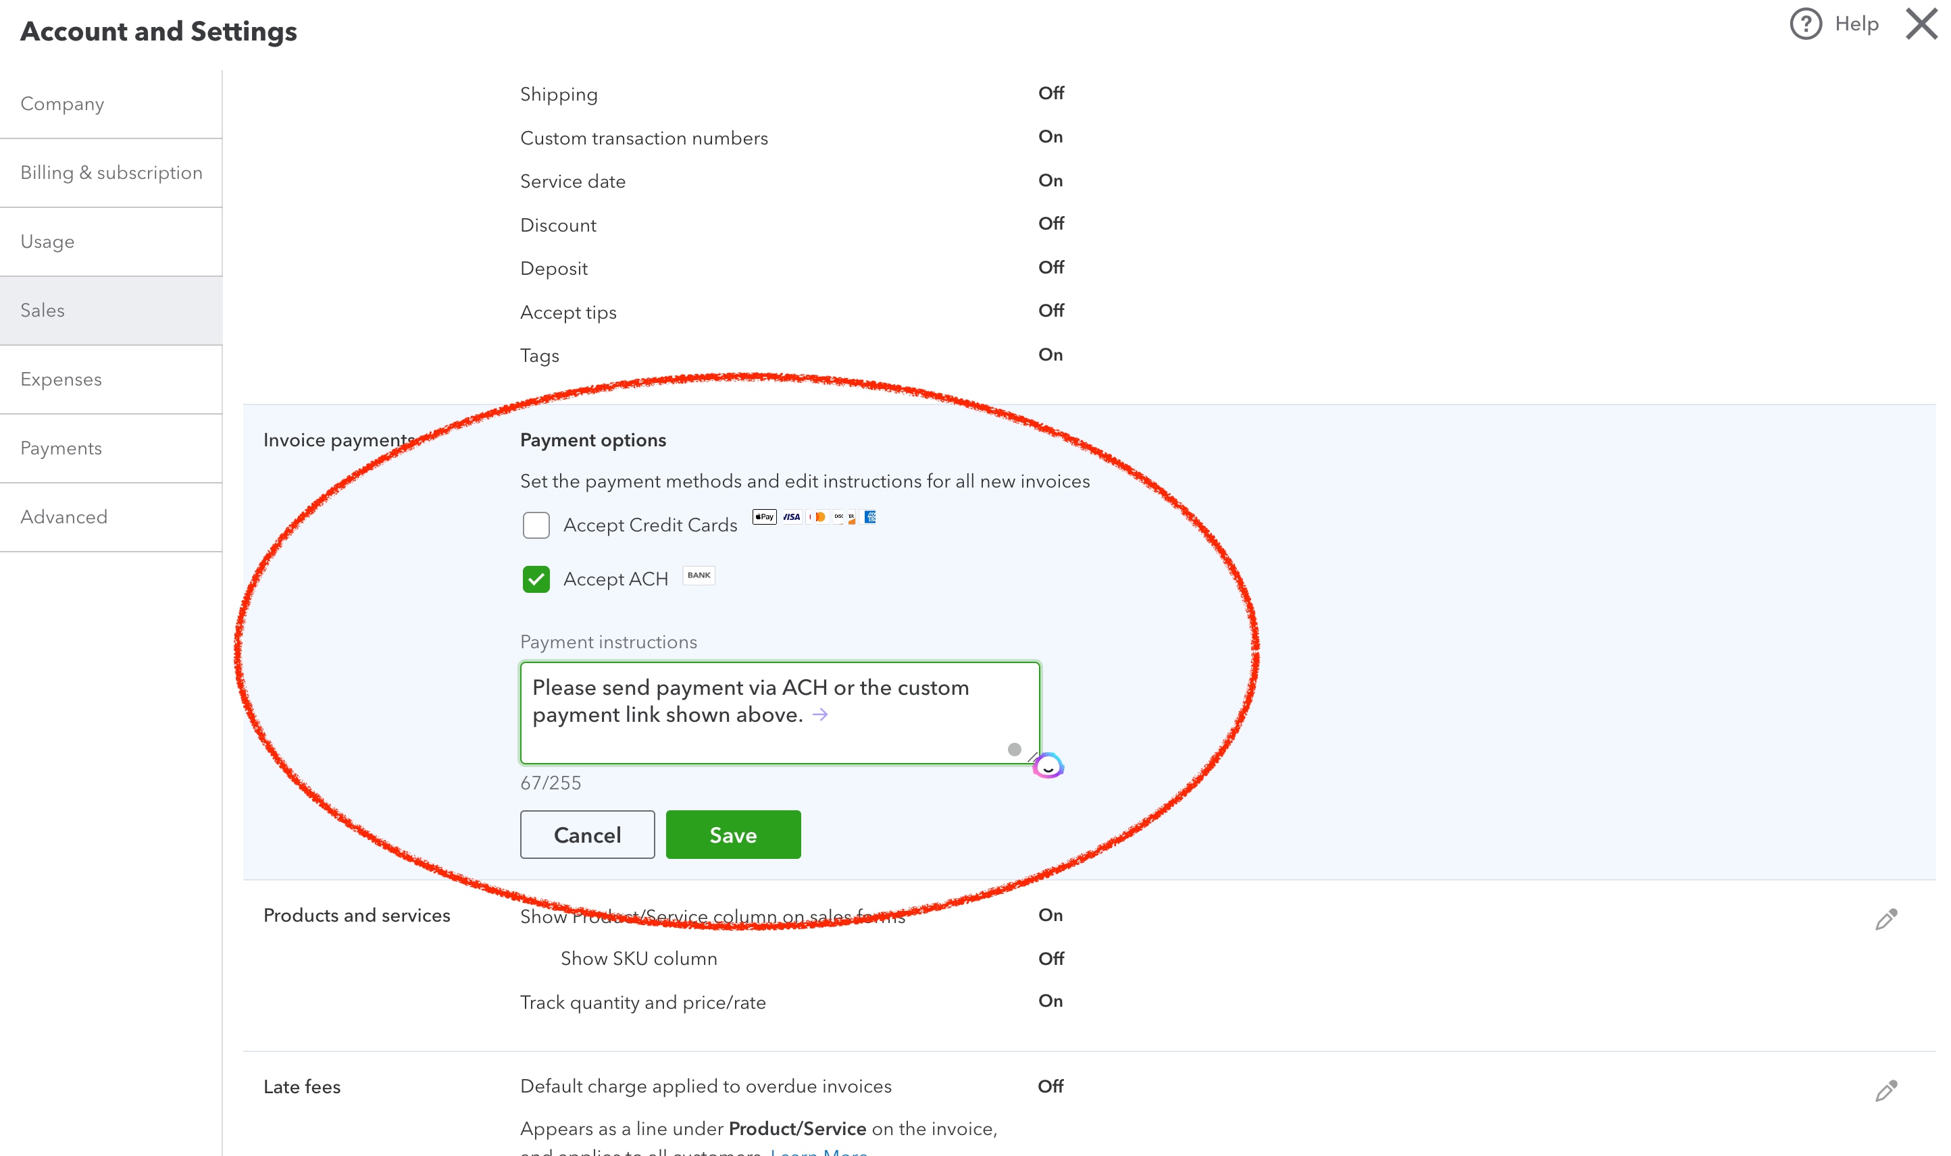Screen dimensions: 1951x1156
Task: Save the payment options
Action: pos(732,835)
